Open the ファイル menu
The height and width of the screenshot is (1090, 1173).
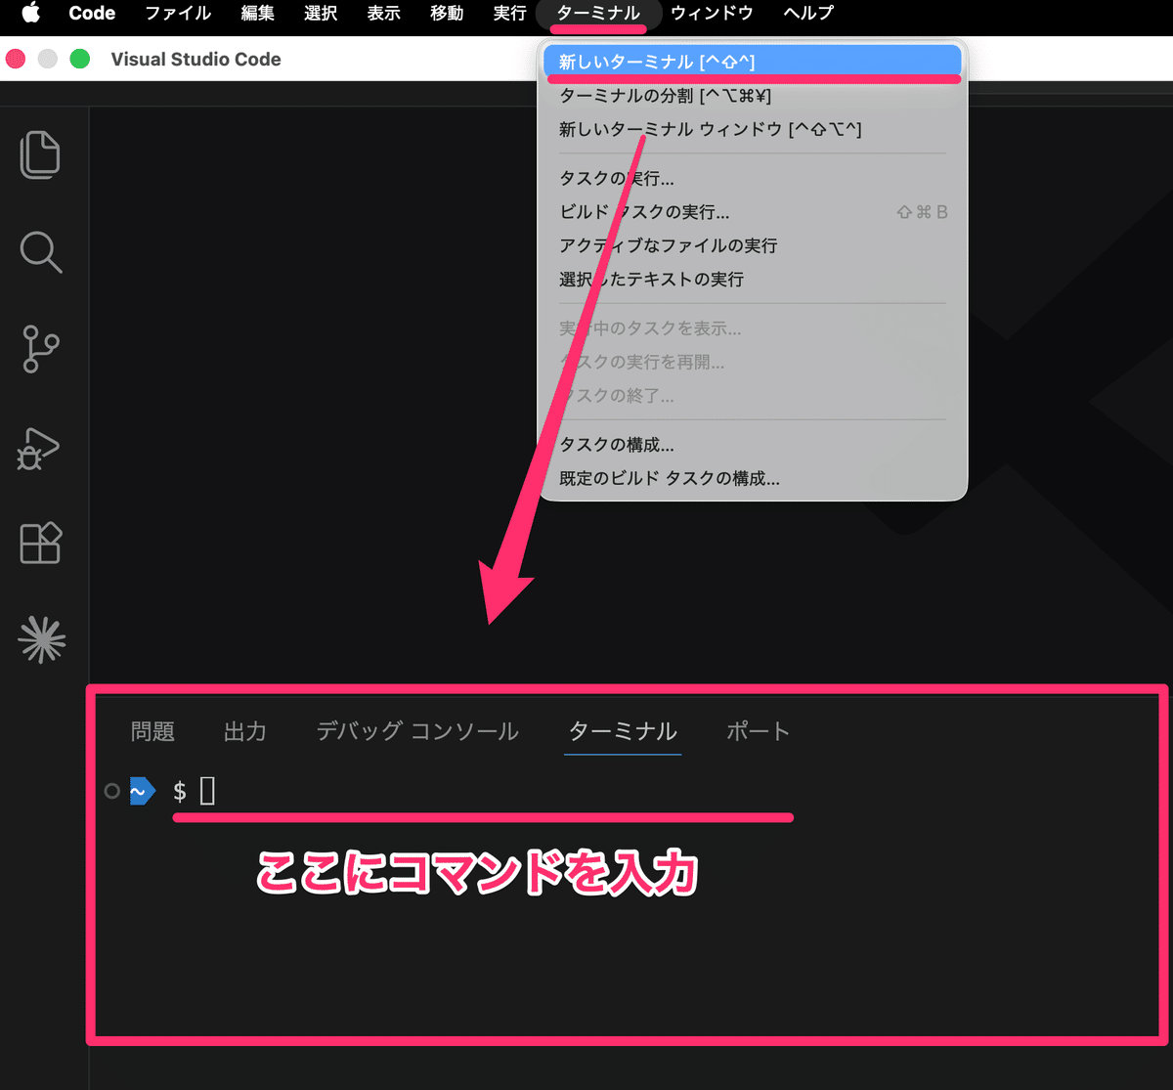(177, 13)
